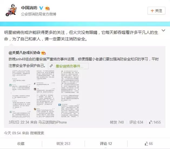Like the reposted post with 1455 likes
This screenshot has height=149, width=170.
(155, 122)
